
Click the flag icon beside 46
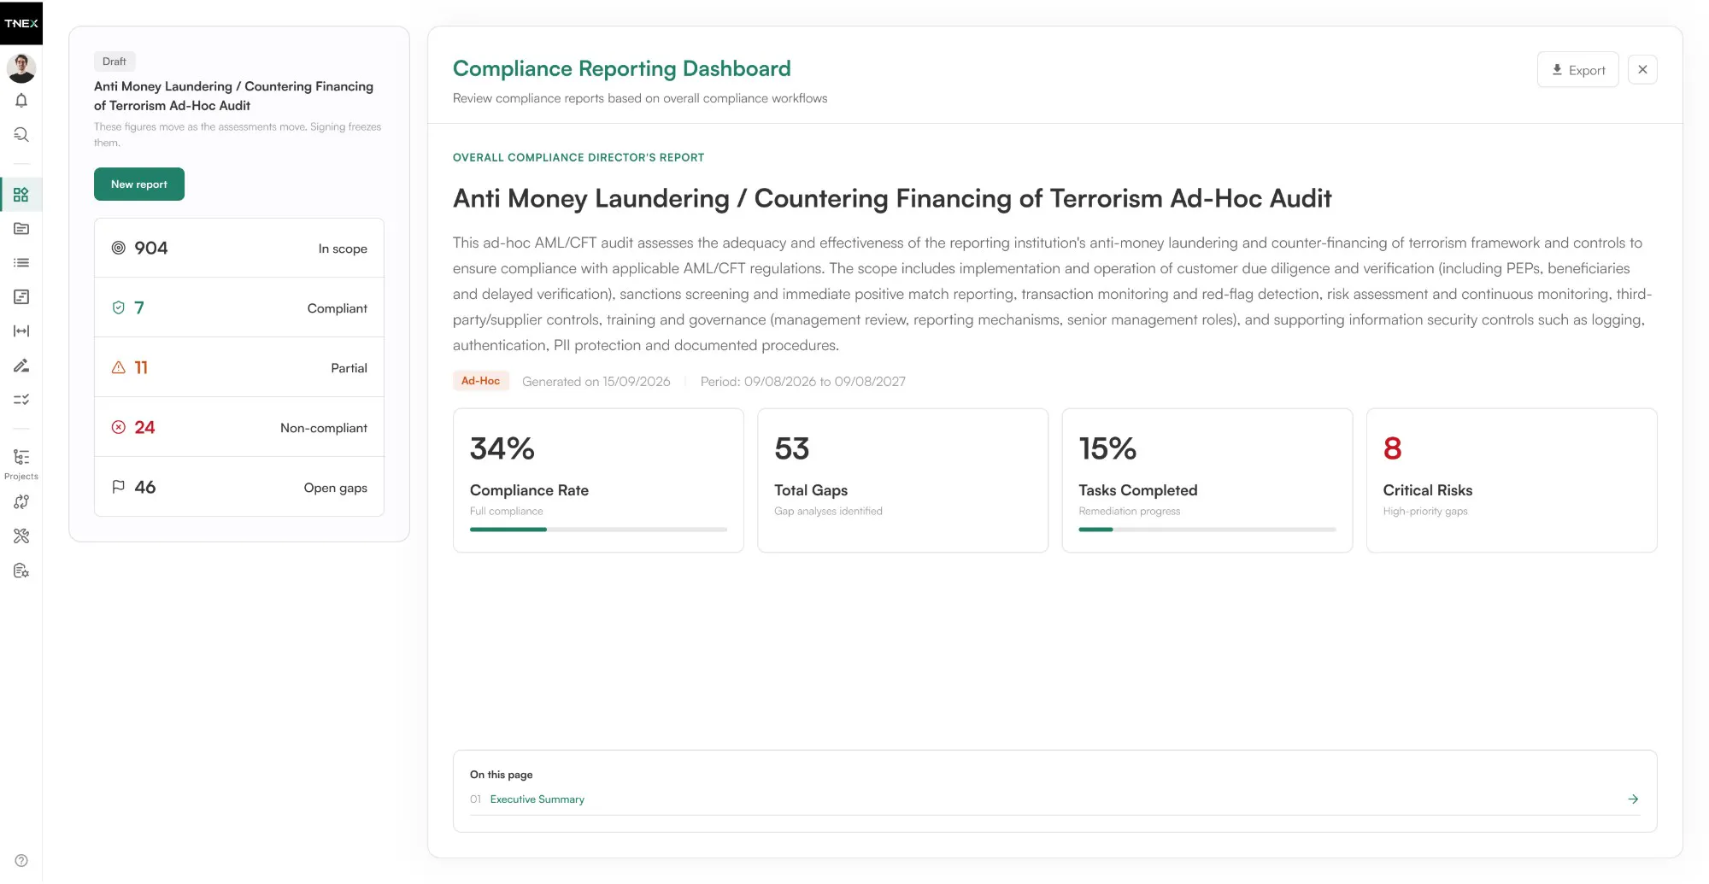point(119,487)
